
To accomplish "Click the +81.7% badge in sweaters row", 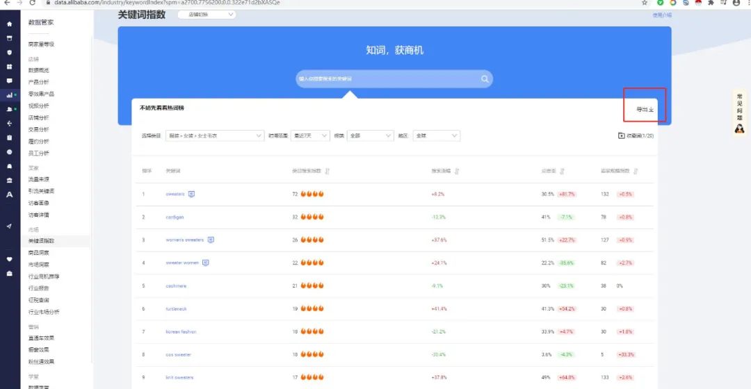I will [x=567, y=194].
